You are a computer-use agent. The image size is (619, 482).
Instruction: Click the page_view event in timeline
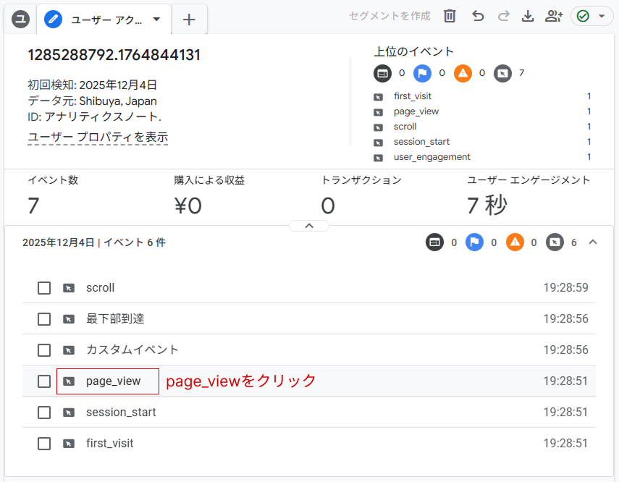(113, 381)
